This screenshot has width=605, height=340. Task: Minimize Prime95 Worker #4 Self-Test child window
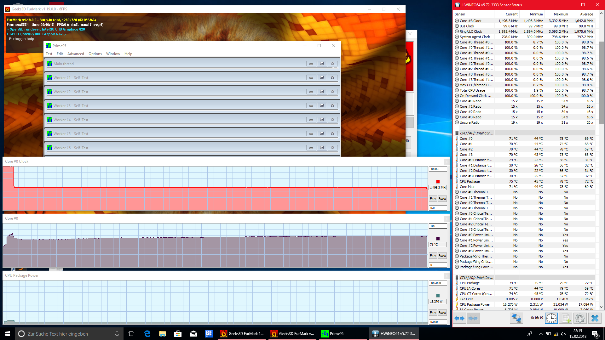point(311,120)
